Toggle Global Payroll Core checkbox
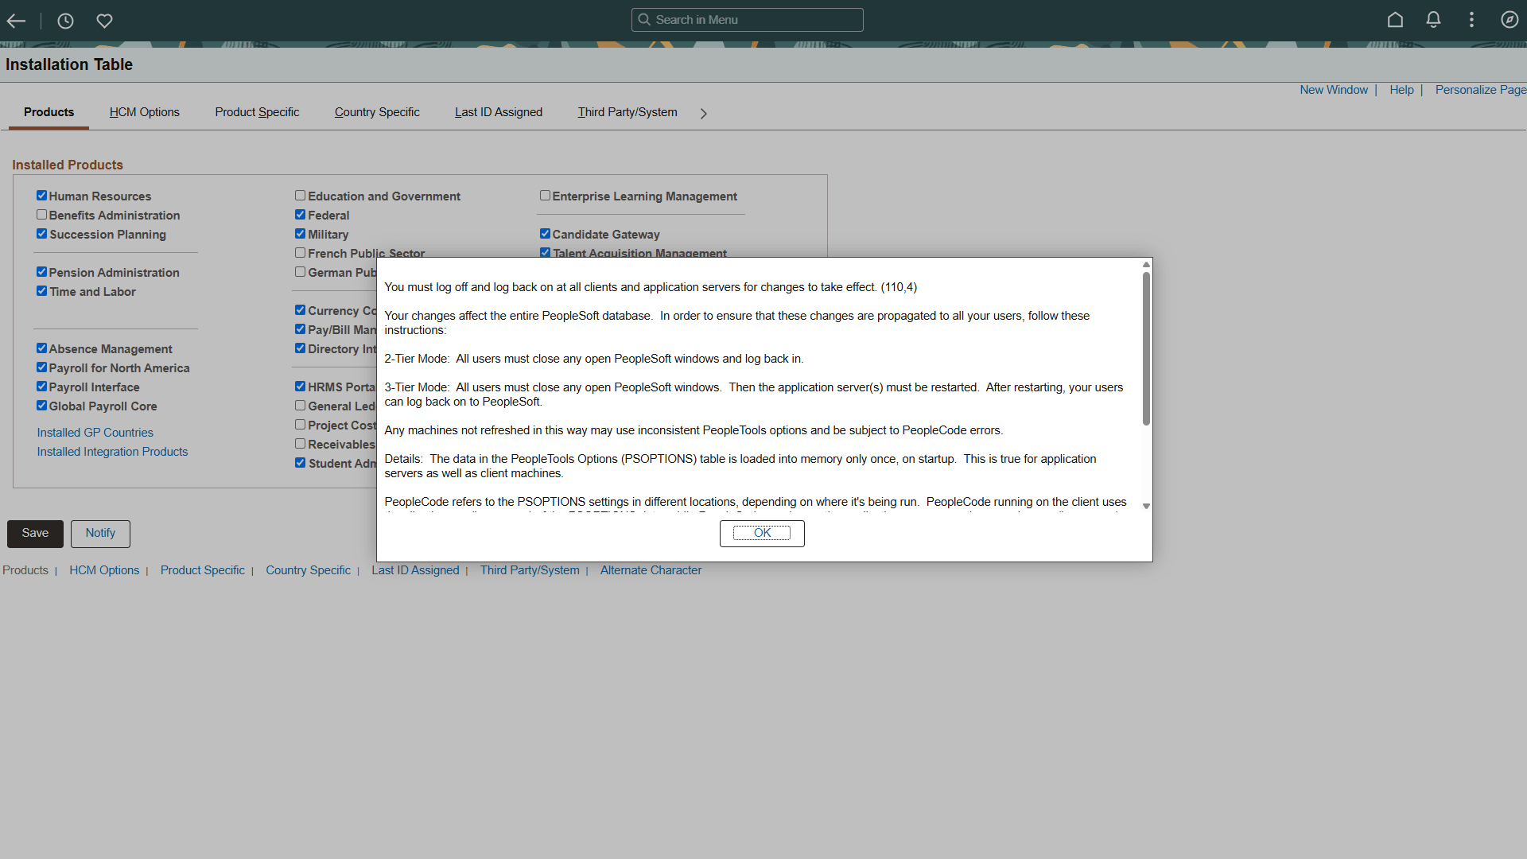The width and height of the screenshot is (1527, 859). 41,406
